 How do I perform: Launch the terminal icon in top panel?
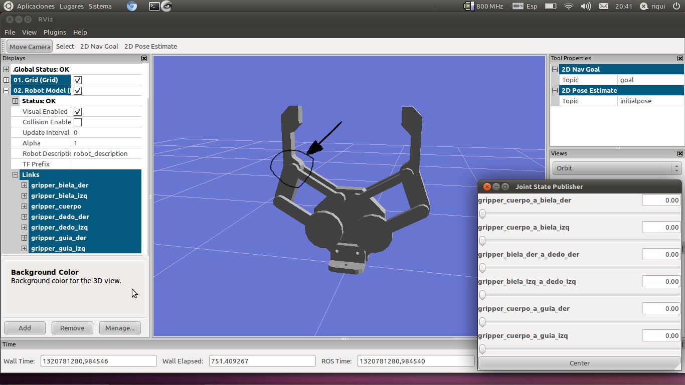click(154, 6)
